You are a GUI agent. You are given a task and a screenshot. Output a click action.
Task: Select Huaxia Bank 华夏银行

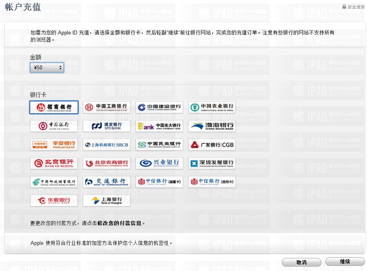(x=54, y=200)
